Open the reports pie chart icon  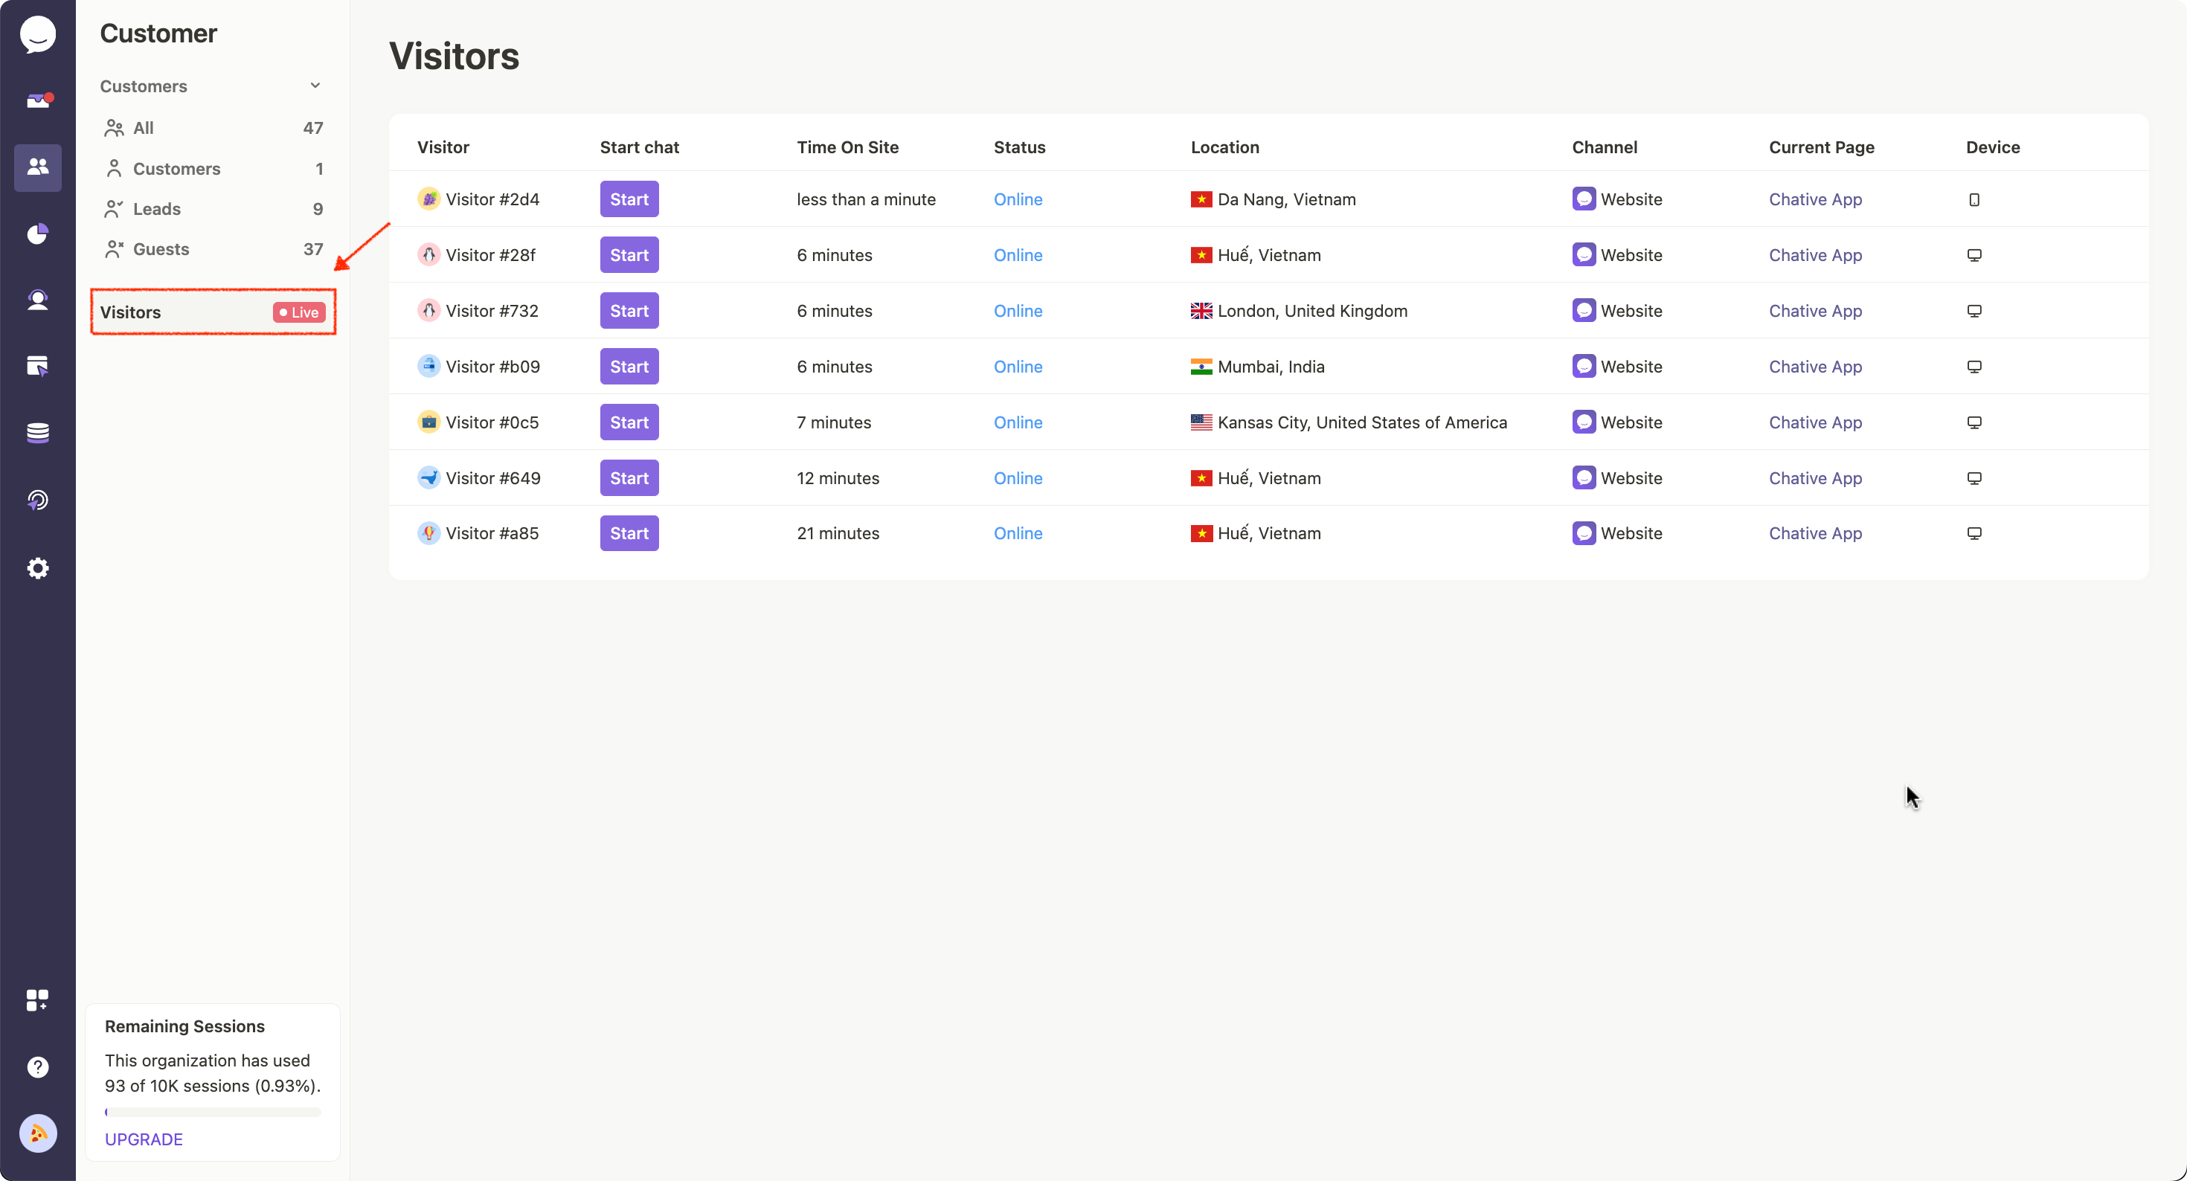pos(37,234)
